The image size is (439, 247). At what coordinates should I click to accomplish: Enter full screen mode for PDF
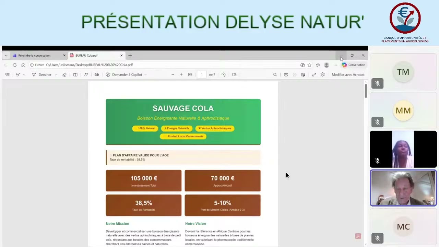coord(314,74)
